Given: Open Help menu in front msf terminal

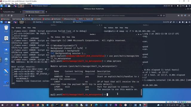Looking at the screenshot, I should (73, 37).
